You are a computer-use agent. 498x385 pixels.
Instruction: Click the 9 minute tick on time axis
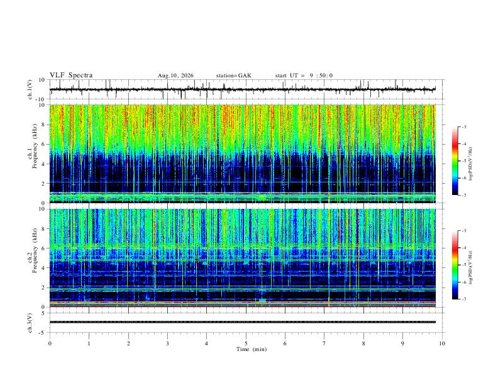click(402, 343)
